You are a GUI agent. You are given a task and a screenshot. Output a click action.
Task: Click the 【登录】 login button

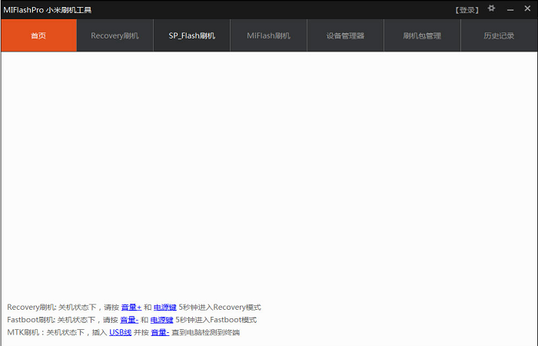pyautogui.click(x=467, y=10)
